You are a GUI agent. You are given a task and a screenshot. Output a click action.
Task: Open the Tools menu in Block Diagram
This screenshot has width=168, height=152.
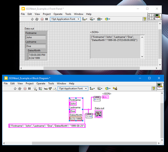click(x=51, y=83)
